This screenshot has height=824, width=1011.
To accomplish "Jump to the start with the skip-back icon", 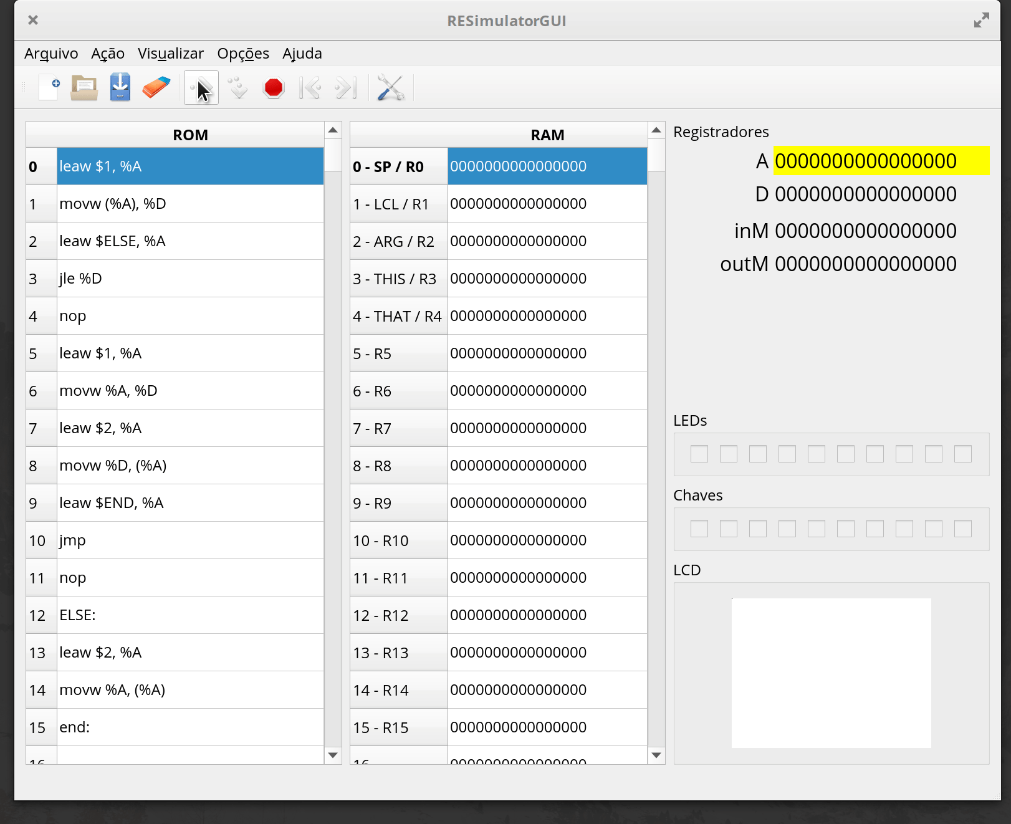I will tap(310, 88).
